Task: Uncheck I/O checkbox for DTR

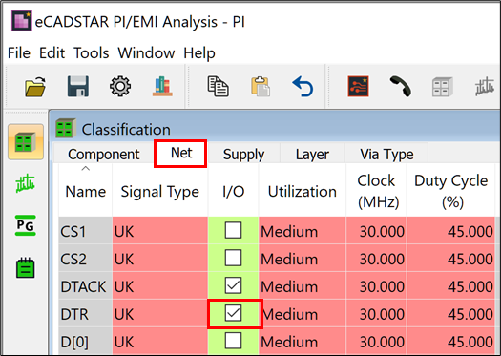Action: tap(233, 313)
